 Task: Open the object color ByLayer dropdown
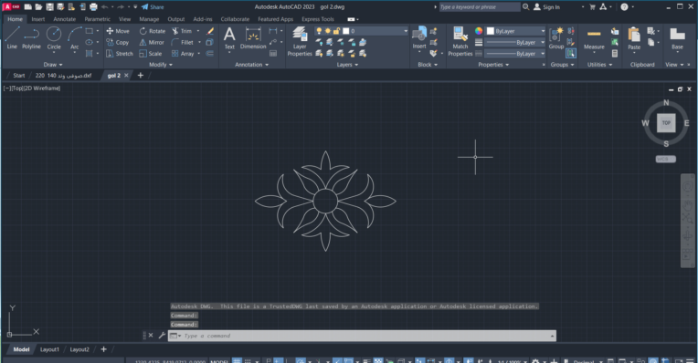point(515,31)
